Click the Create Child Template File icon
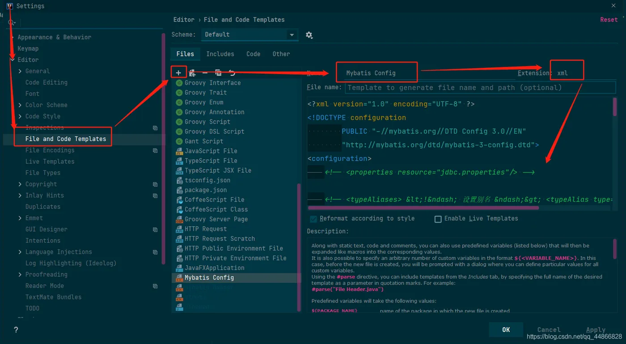Viewport: 626px width, 344px height. click(x=192, y=73)
